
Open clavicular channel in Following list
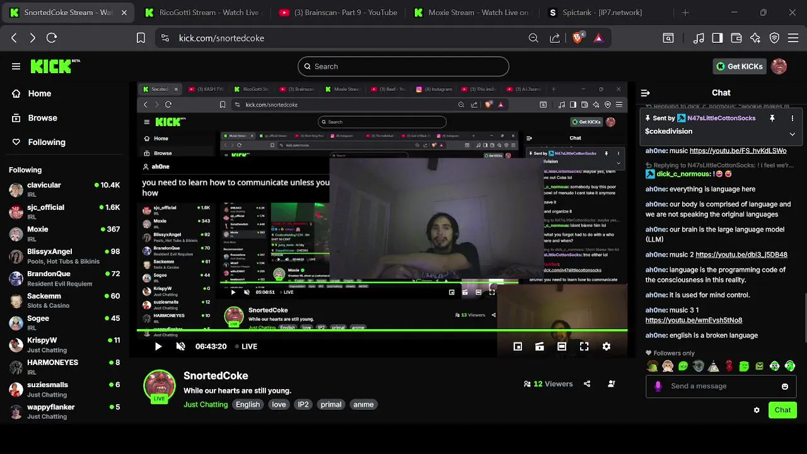click(x=64, y=189)
